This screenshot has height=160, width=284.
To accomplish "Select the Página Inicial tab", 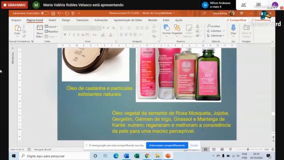I will pyautogui.click(x=35, y=20).
